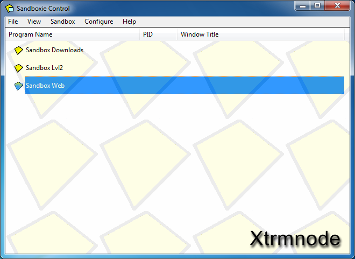Sort by the Program Name column header

[x=72, y=34]
